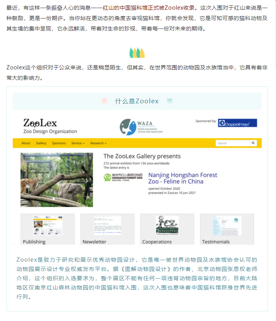276x321 pixels.
Task: Click the ICZ Zookeepers logo
Action: pyautogui.click(x=167, y=225)
